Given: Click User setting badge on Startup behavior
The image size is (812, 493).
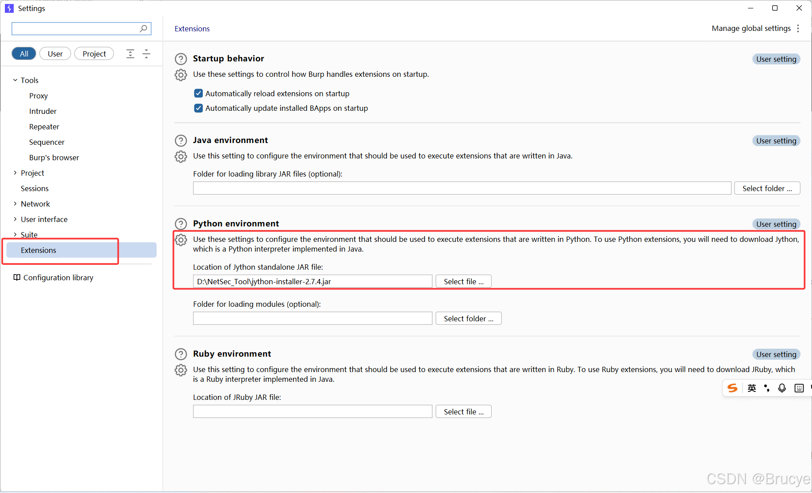Looking at the screenshot, I should point(776,59).
